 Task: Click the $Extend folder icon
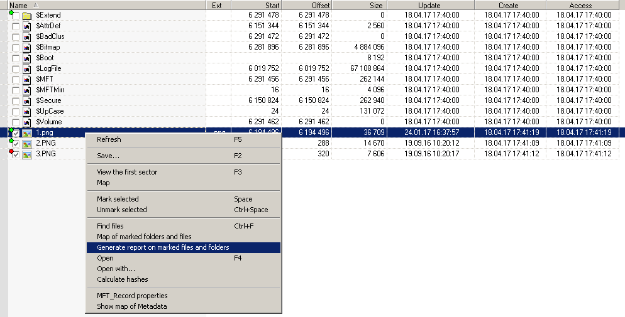tap(26, 16)
